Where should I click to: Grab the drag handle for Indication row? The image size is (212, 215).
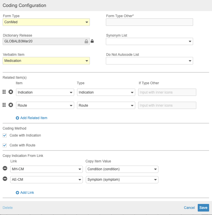(x=4, y=92)
